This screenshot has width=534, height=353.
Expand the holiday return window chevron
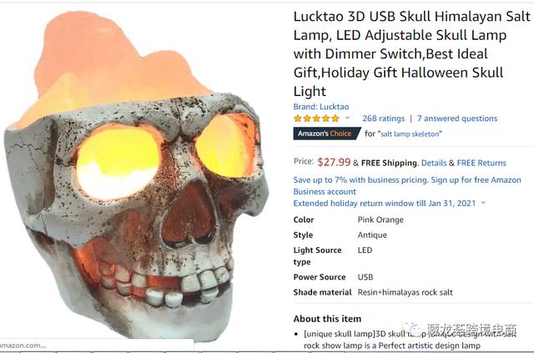click(x=483, y=203)
